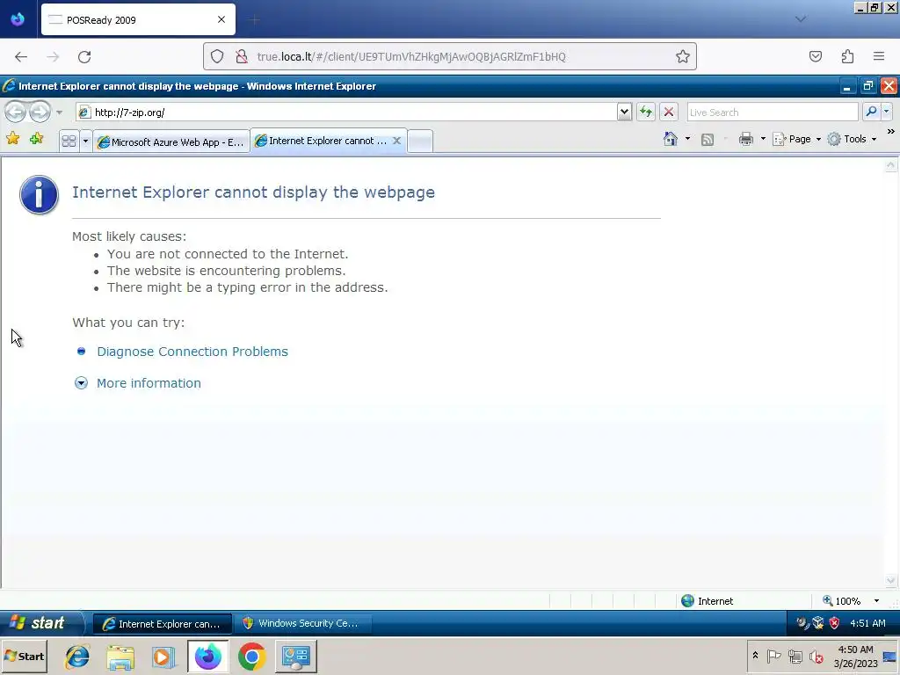This screenshot has height=675, width=900.
Task: Bookmark this page with the star icon
Action: pos(682,56)
